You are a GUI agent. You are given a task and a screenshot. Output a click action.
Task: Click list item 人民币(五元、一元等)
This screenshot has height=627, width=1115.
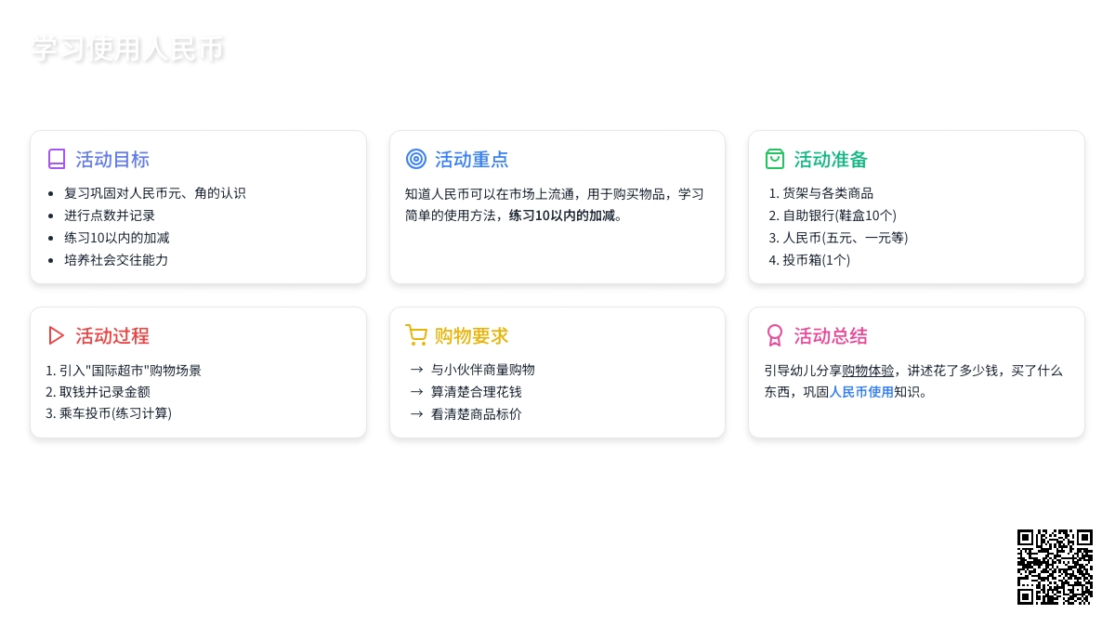(x=846, y=238)
